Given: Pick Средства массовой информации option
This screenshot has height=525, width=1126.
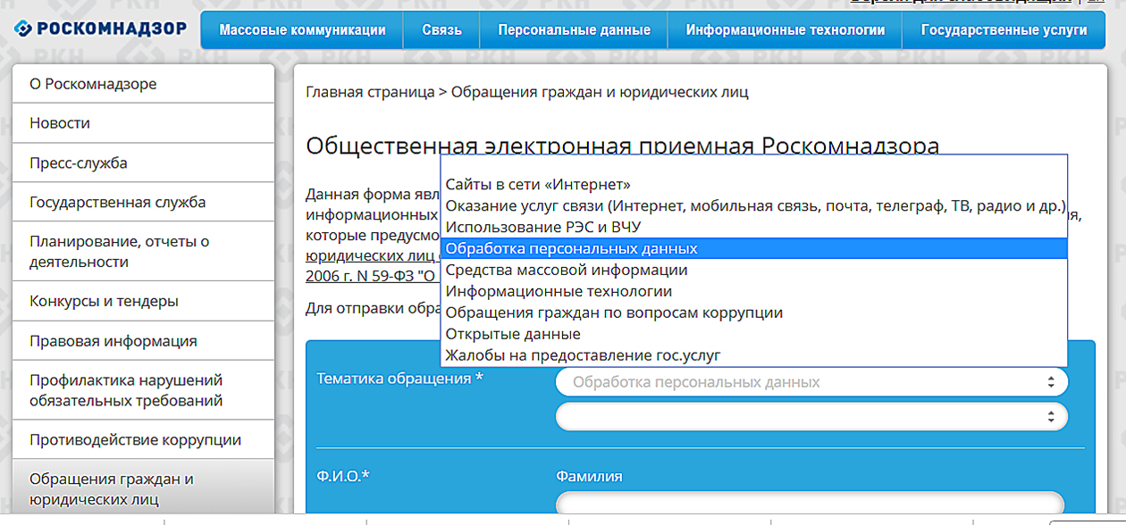Looking at the screenshot, I should (x=754, y=270).
